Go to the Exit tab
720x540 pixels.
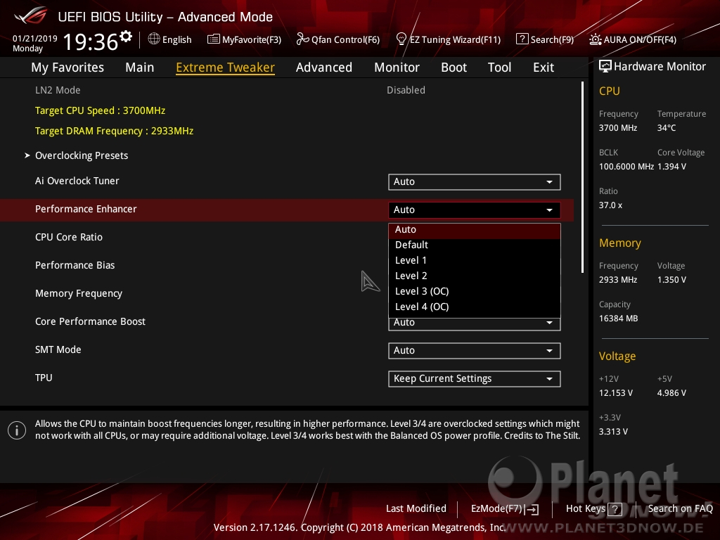544,67
